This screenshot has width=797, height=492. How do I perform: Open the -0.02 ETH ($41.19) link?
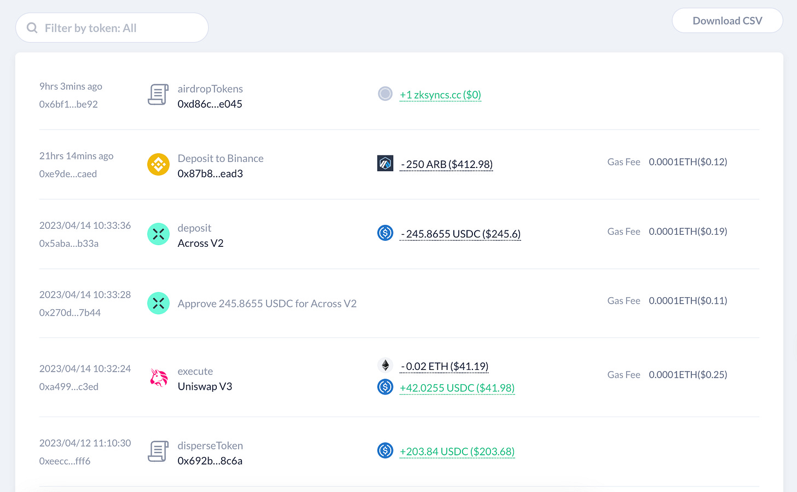pyautogui.click(x=444, y=366)
